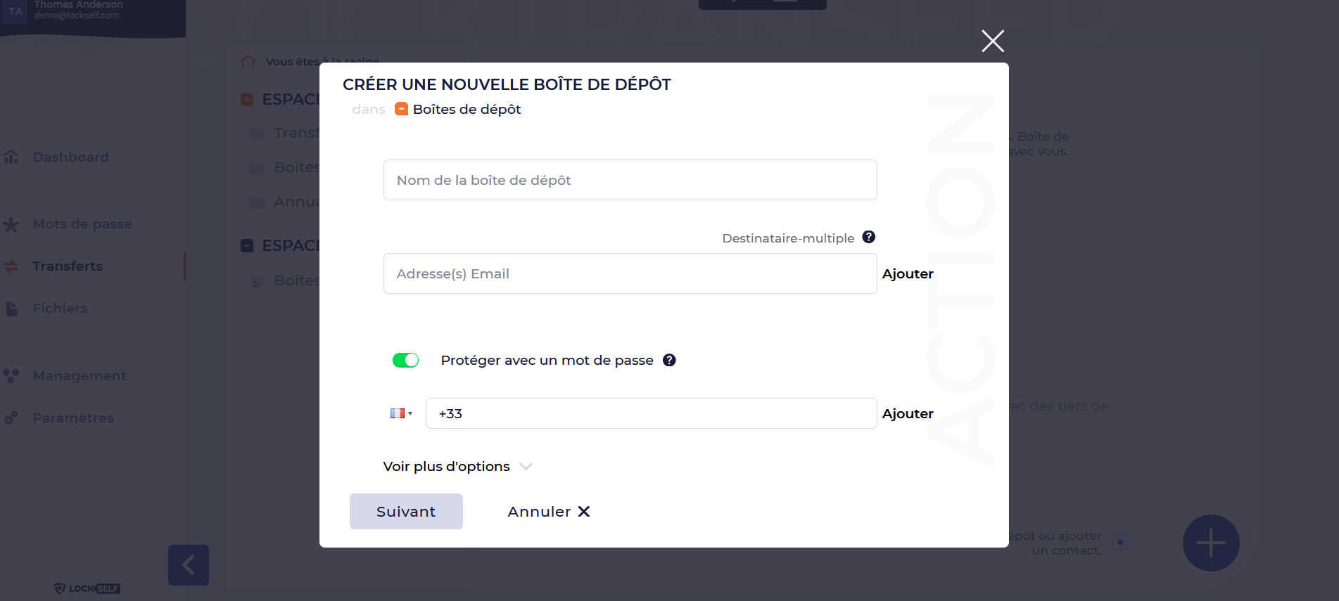Close the dialog with the top X icon
The image size is (1339, 601).
(992, 41)
